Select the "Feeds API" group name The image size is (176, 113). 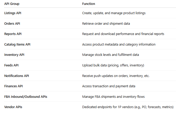(x=11, y=65)
